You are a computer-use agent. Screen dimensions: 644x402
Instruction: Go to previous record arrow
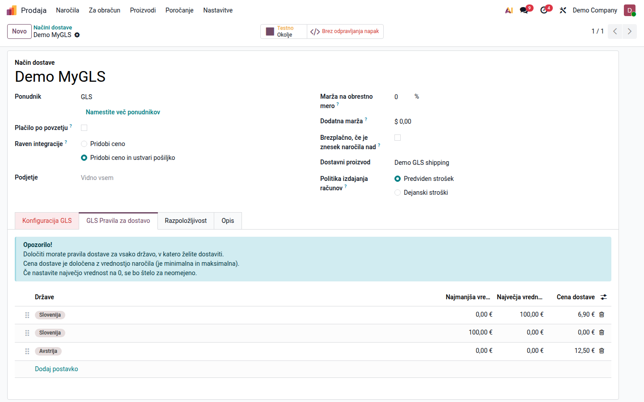(x=615, y=31)
